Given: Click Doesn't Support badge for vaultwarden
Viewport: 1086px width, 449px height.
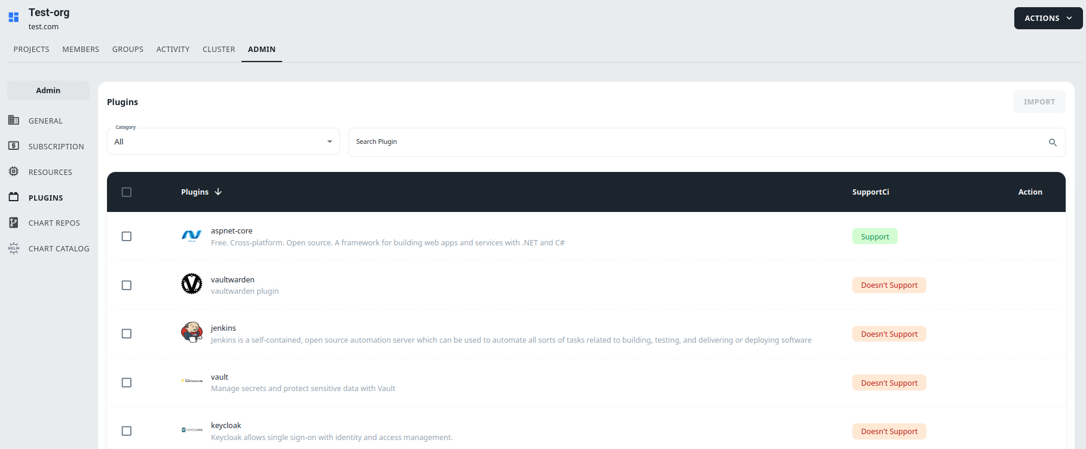Looking at the screenshot, I should pos(889,285).
